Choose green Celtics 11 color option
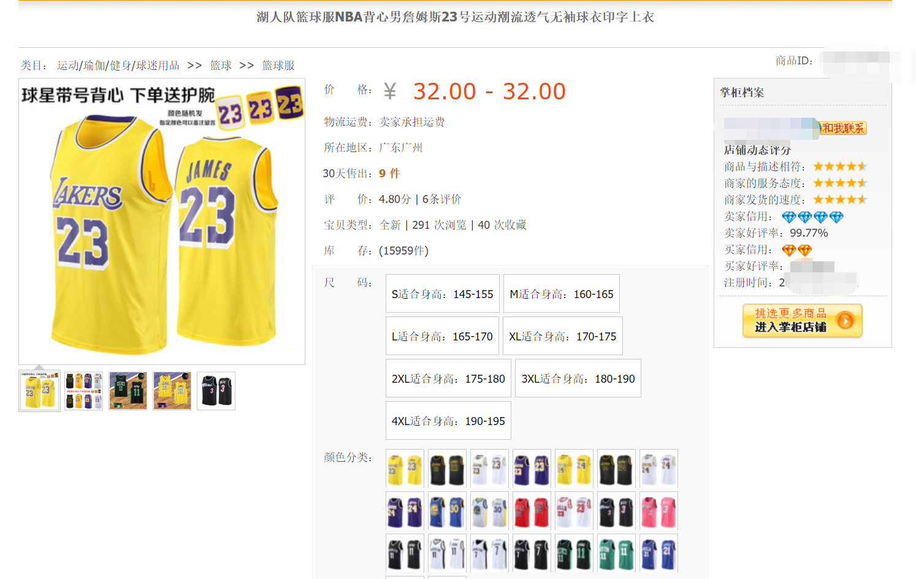 [x=616, y=553]
